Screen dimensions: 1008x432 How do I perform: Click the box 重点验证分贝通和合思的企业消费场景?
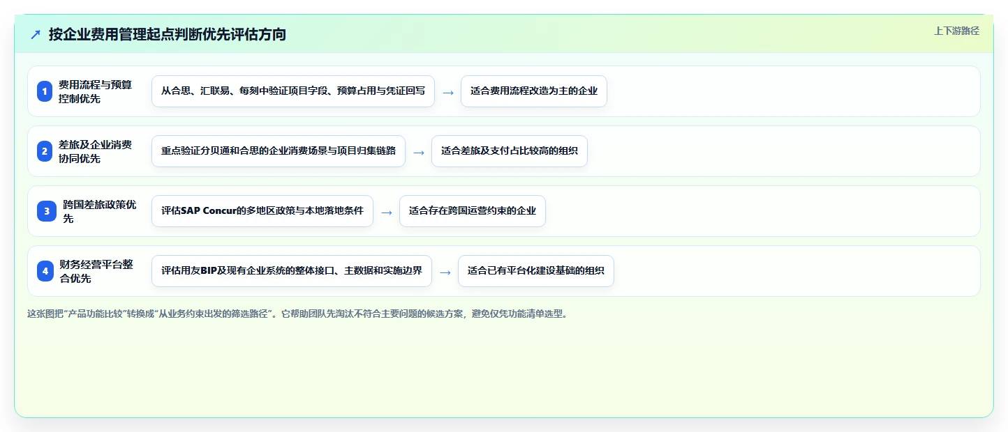click(x=279, y=151)
